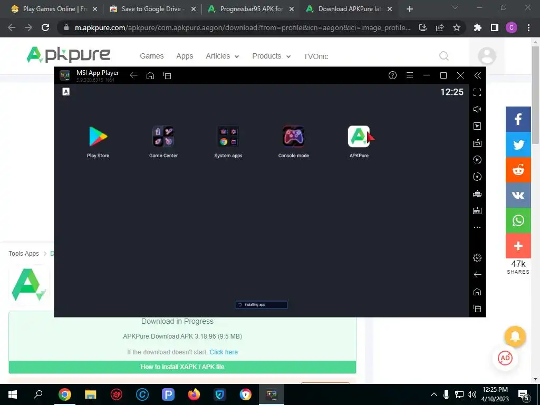Open APKPure site search
The height and width of the screenshot is (405, 540).
pyautogui.click(x=444, y=56)
